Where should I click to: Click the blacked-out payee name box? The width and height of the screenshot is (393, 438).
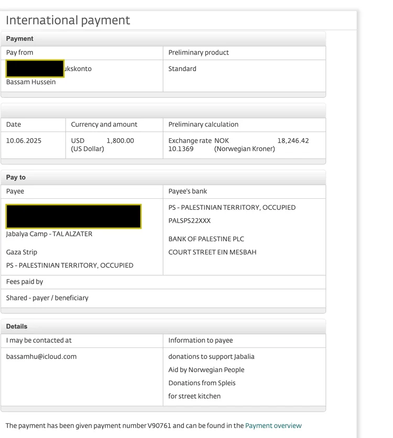[73, 217]
